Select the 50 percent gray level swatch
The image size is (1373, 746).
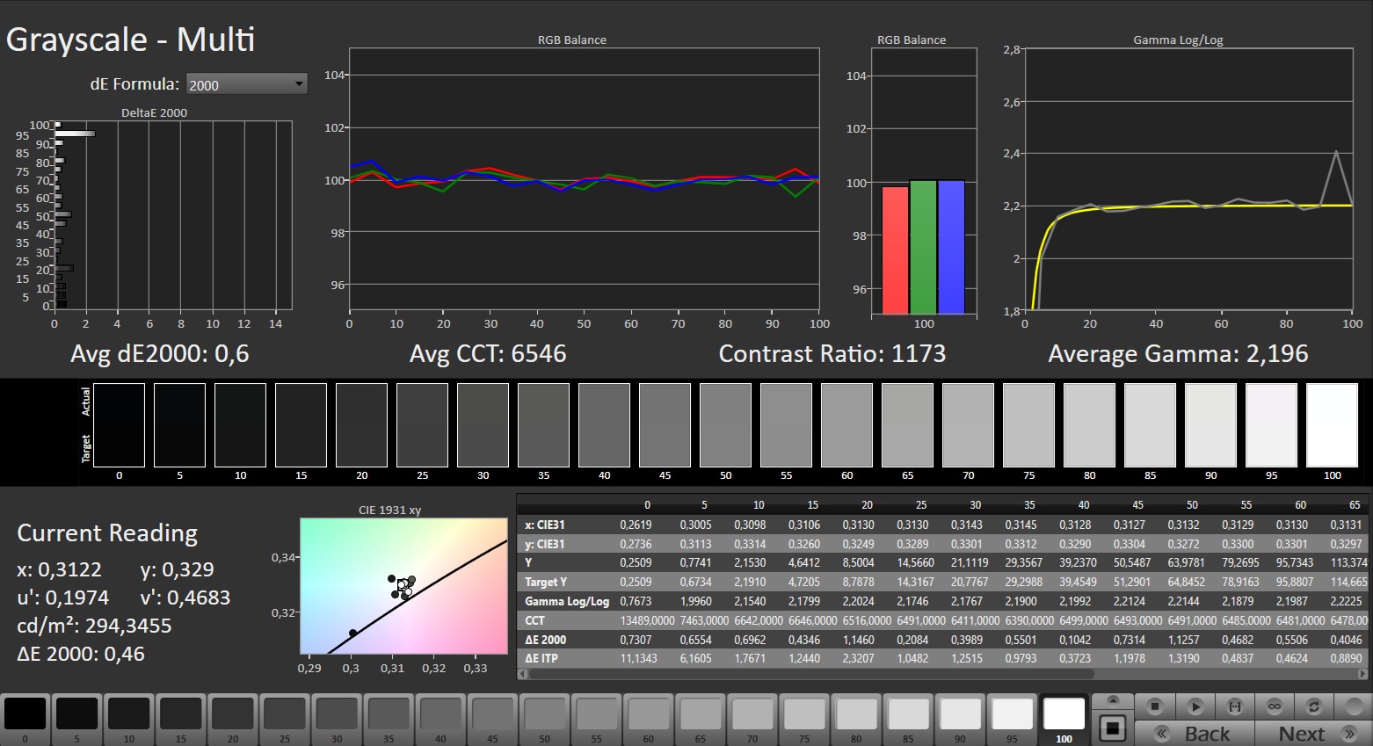pyautogui.click(x=544, y=714)
